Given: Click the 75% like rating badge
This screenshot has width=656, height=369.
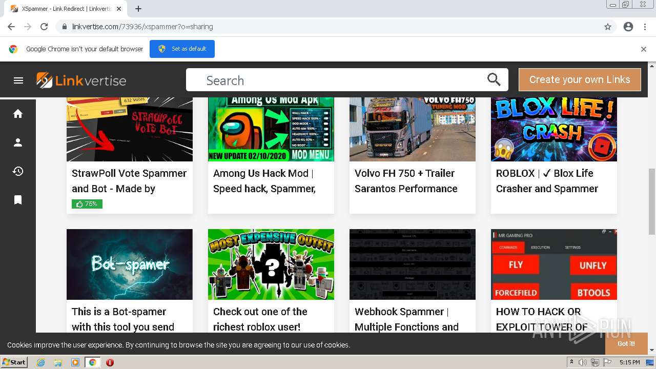Looking at the screenshot, I should tap(87, 204).
